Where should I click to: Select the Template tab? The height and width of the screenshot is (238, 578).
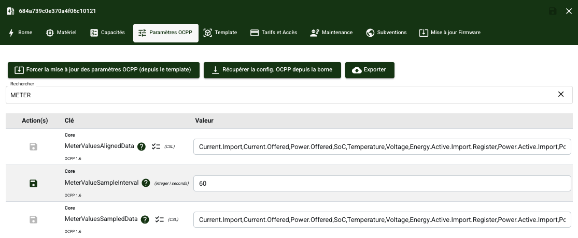pos(220,33)
